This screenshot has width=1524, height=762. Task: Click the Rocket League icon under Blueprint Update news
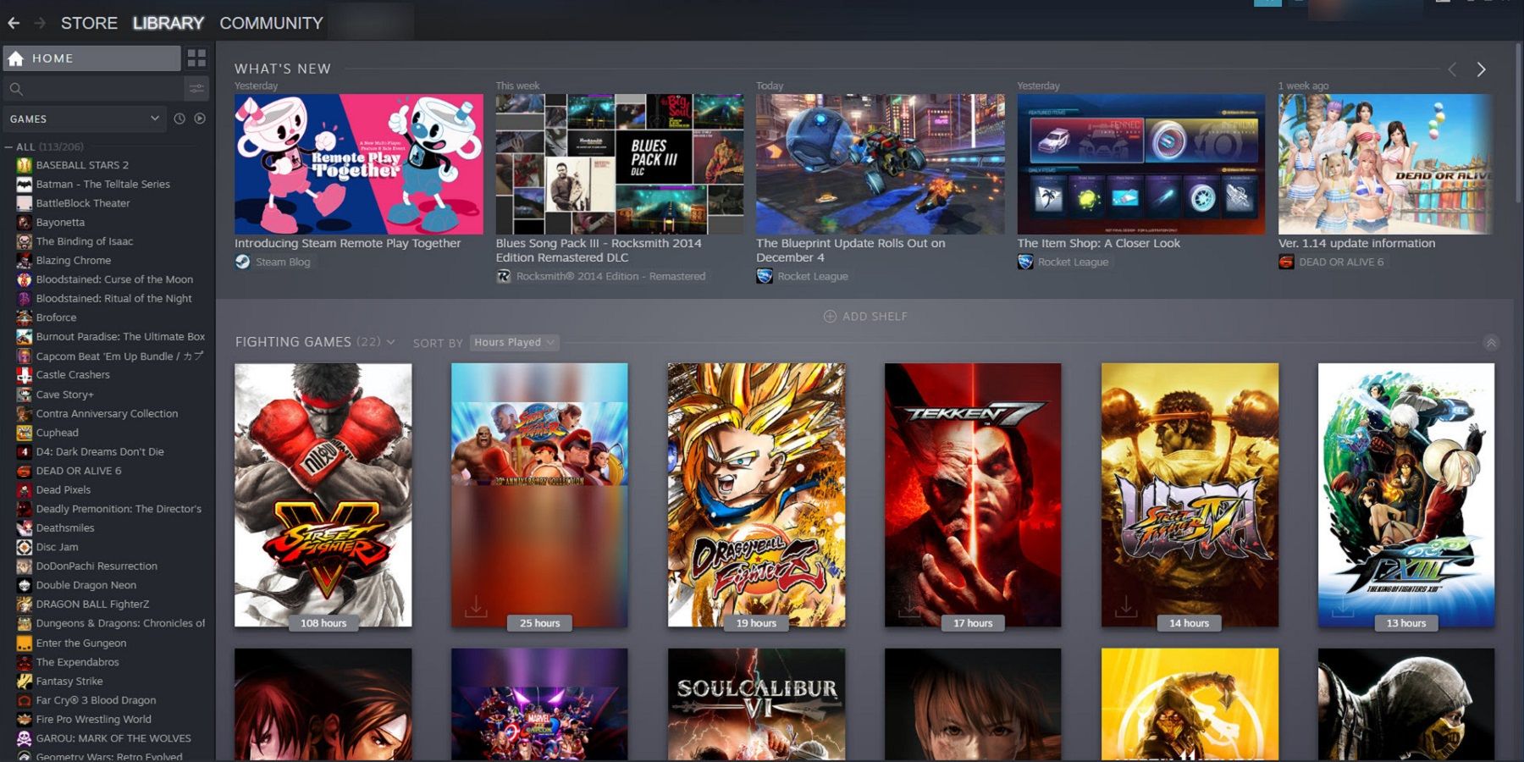(763, 276)
